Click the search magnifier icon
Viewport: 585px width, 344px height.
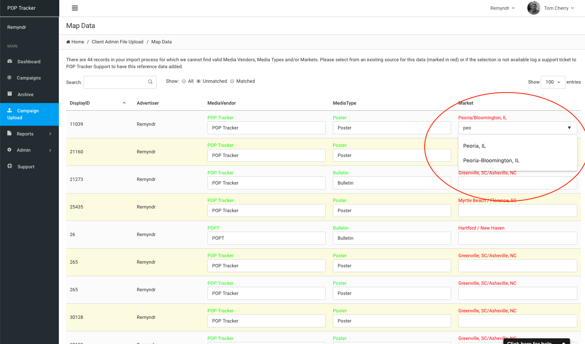[150, 82]
